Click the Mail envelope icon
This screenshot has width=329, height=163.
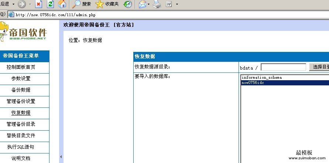pos(143,4)
